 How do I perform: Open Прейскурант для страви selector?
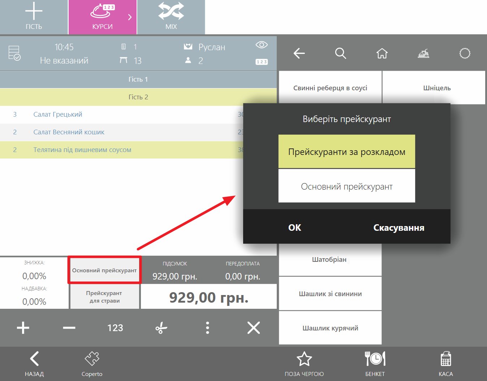point(104,297)
